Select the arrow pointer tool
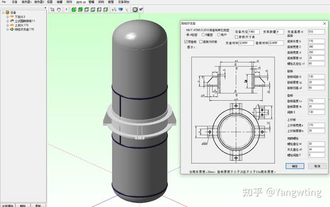 coord(52,9)
